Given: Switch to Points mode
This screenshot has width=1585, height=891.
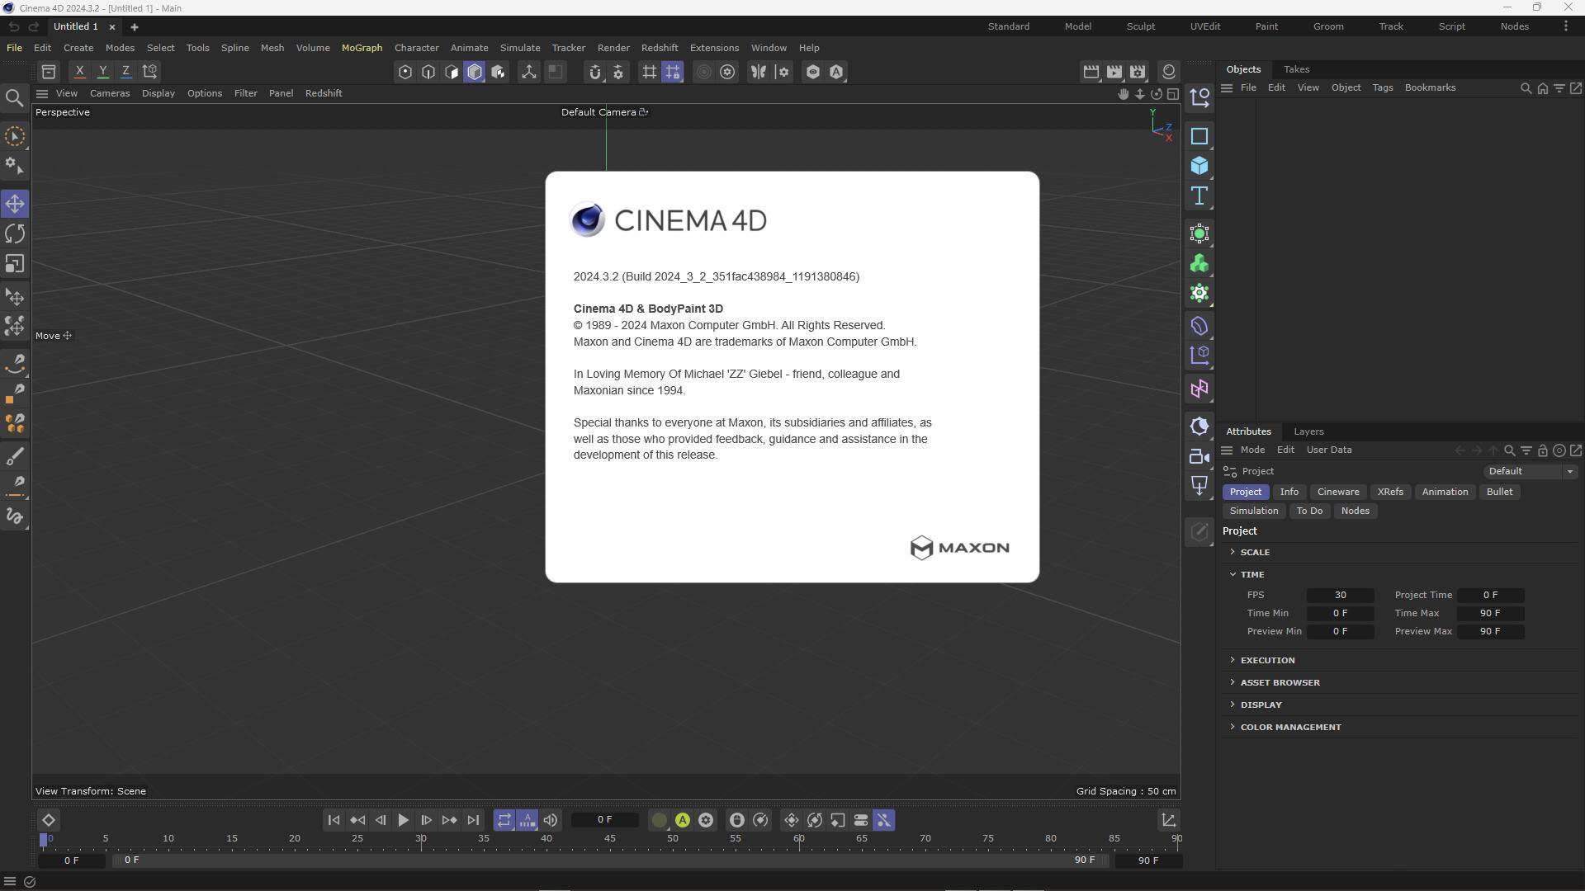Looking at the screenshot, I should click(x=405, y=72).
